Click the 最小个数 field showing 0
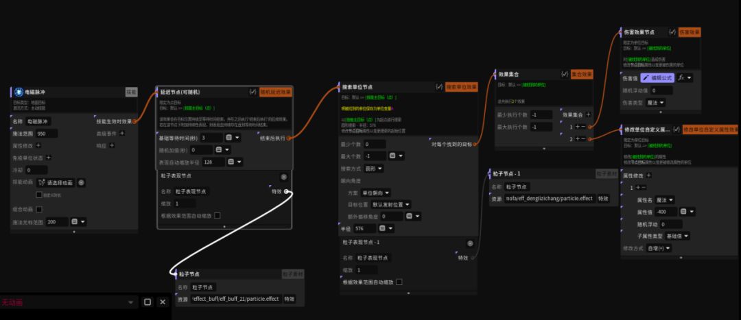 coord(375,144)
